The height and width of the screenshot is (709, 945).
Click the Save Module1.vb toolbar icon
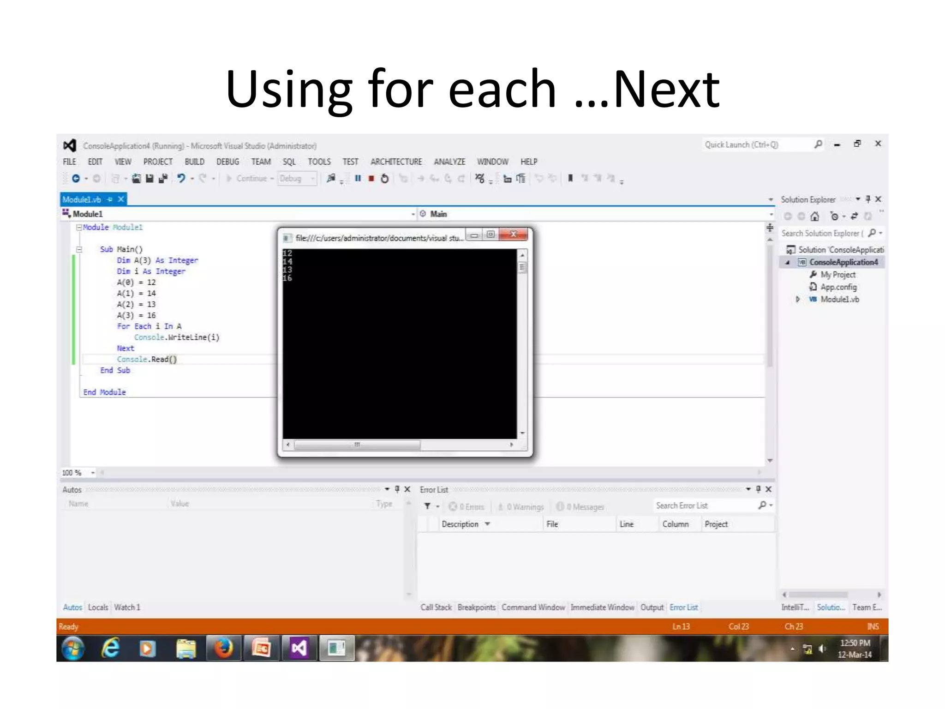pos(150,179)
